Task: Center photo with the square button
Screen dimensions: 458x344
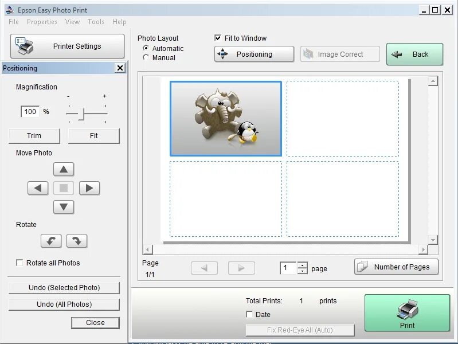Action: coord(64,188)
